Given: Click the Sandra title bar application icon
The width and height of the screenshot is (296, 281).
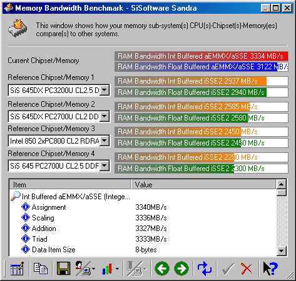Looking at the screenshot, I should tap(8, 8).
